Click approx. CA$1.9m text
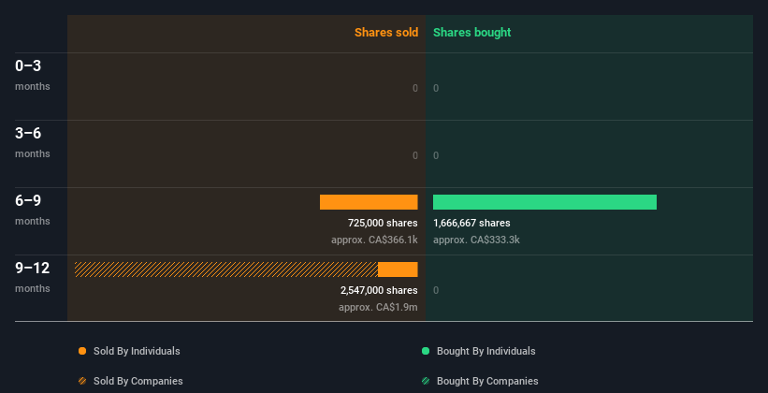Image resolution: width=768 pixels, height=393 pixels. pos(378,307)
